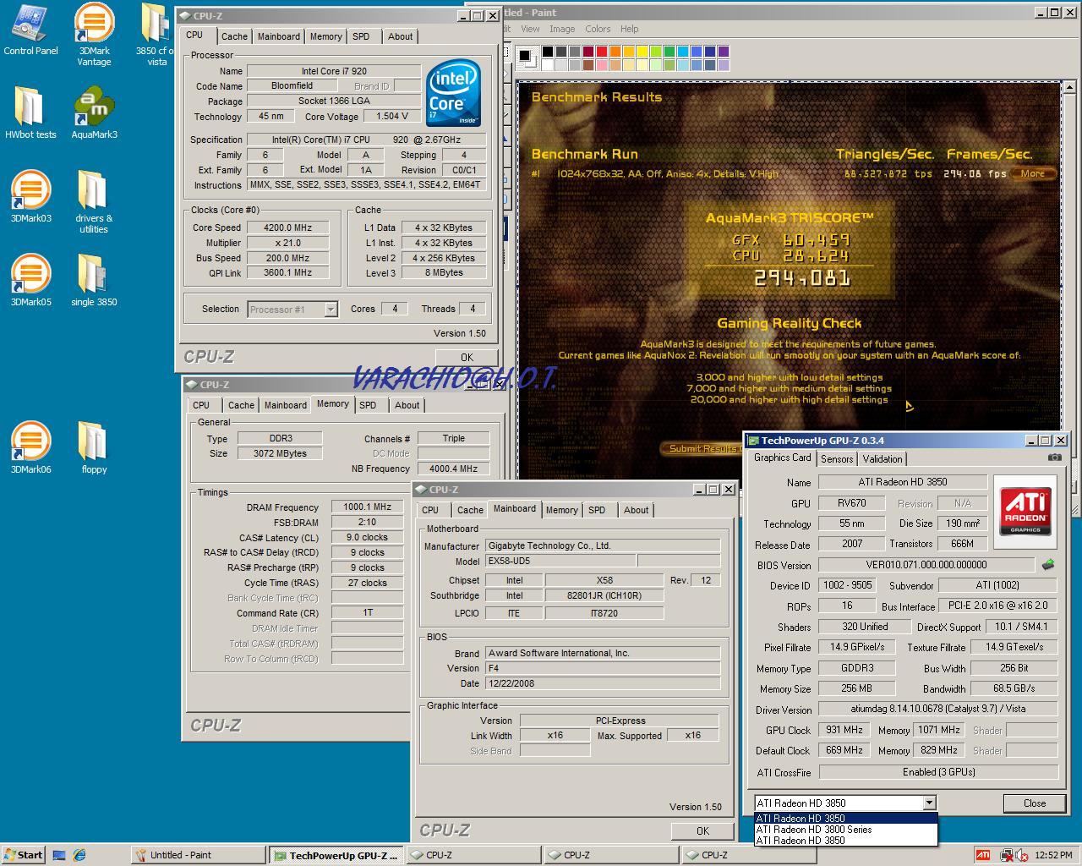Click the ATI CrossFire Enabled (3 GPUs) field
The image size is (1082, 866).
pos(938,772)
